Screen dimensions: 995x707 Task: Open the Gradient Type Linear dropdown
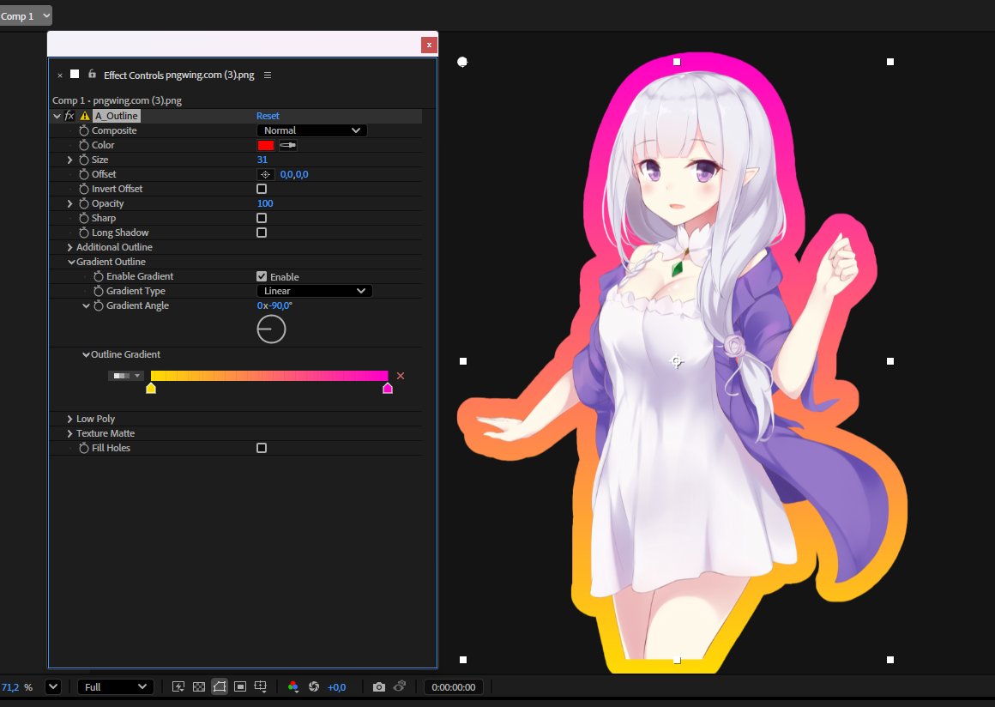coord(314,292)
